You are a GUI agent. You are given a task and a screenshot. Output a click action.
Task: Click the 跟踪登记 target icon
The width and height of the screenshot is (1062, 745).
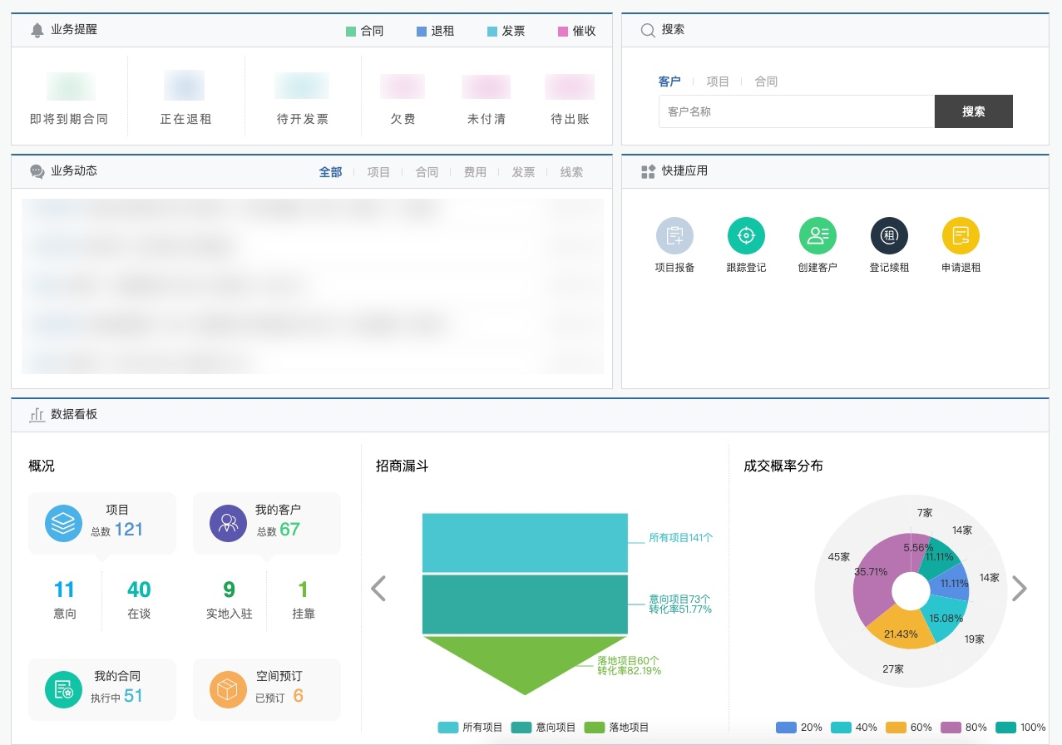click(x=746, y=236)
